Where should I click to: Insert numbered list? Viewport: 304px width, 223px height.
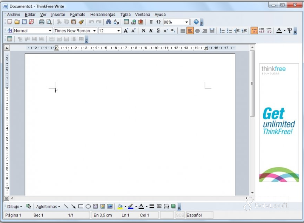222,30
